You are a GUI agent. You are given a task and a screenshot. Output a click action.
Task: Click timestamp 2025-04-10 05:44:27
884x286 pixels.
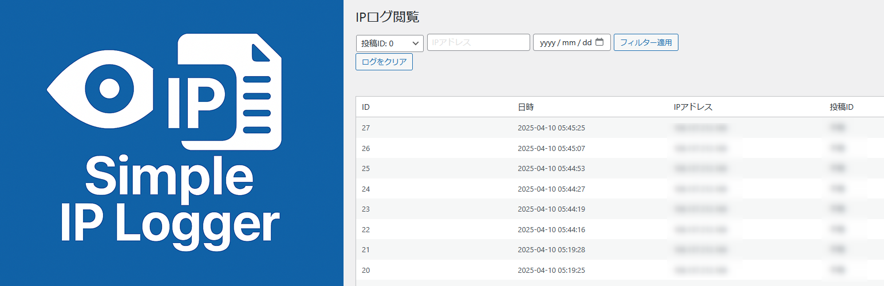(551, 189)
